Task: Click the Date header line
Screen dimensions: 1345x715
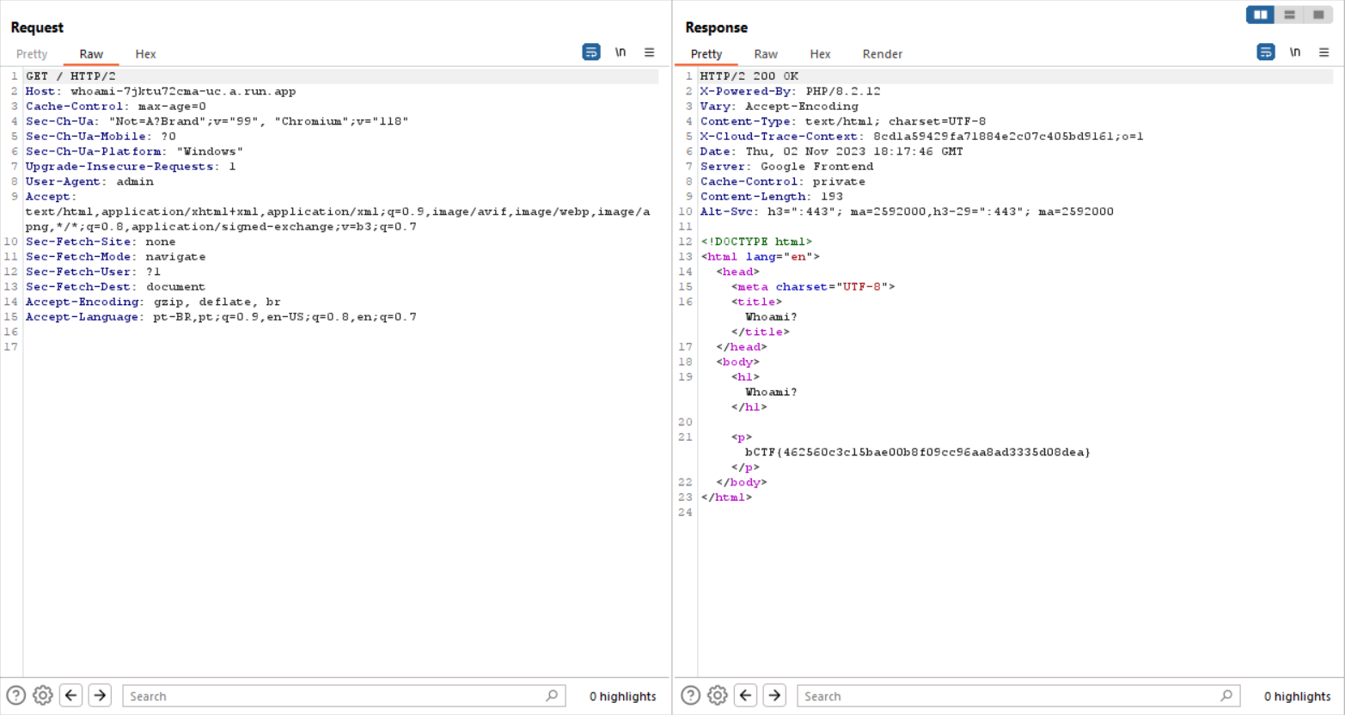Action: (831, 151)
